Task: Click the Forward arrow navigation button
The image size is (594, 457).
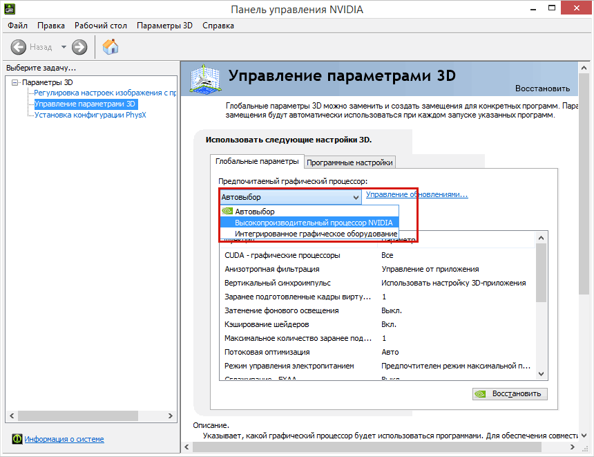Action: pos(79,47)
